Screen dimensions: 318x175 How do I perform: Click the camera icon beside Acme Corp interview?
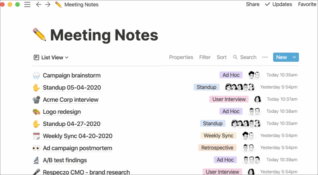[x=36, y=100]
